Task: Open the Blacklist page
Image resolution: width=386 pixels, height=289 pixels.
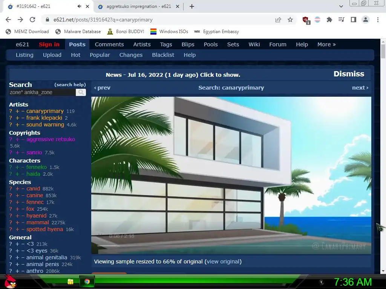Action: tap(163, 55)
